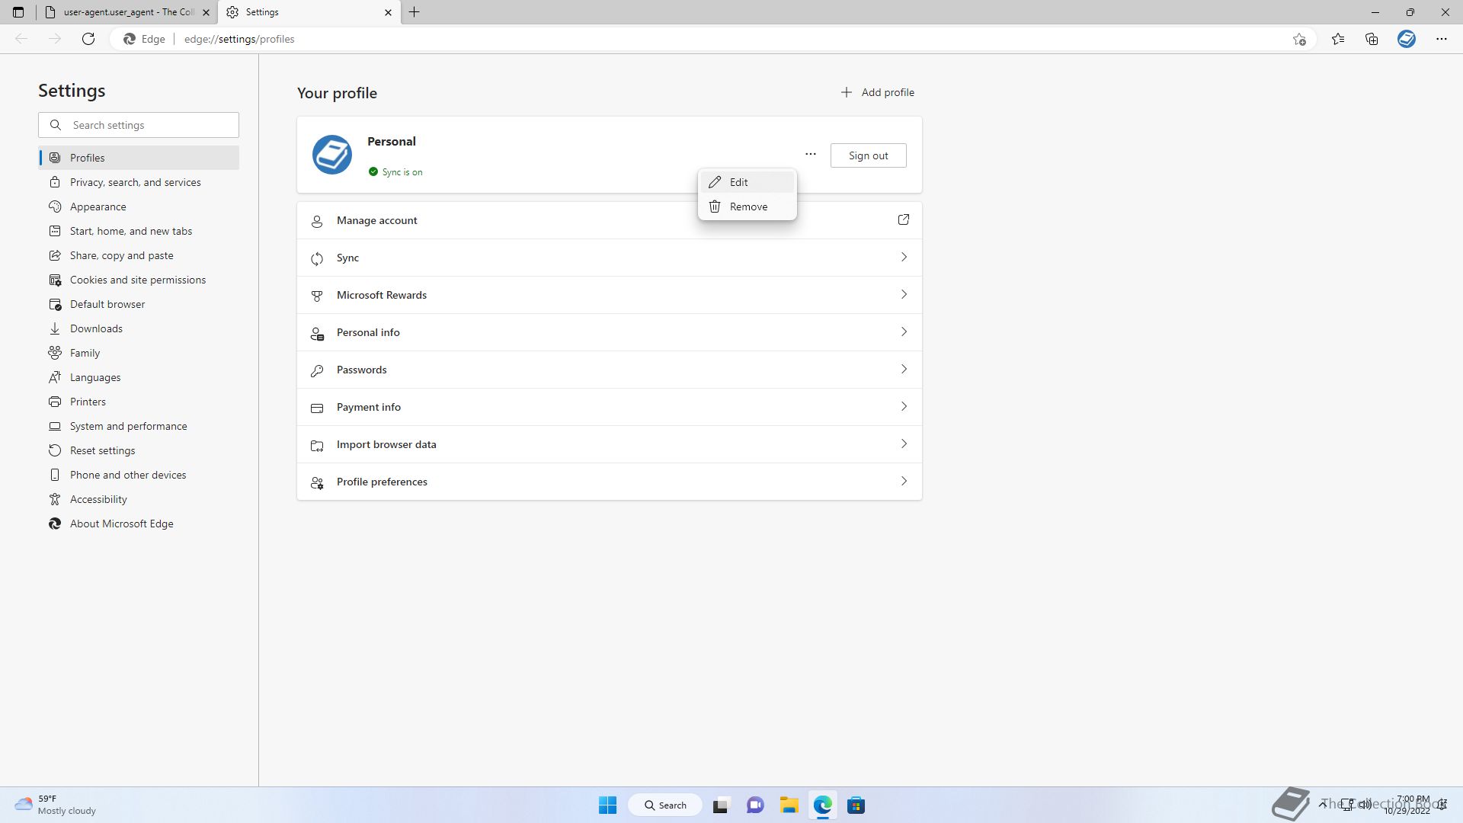
Task: Expand Import browser data chevron
Action: [904, 444]
